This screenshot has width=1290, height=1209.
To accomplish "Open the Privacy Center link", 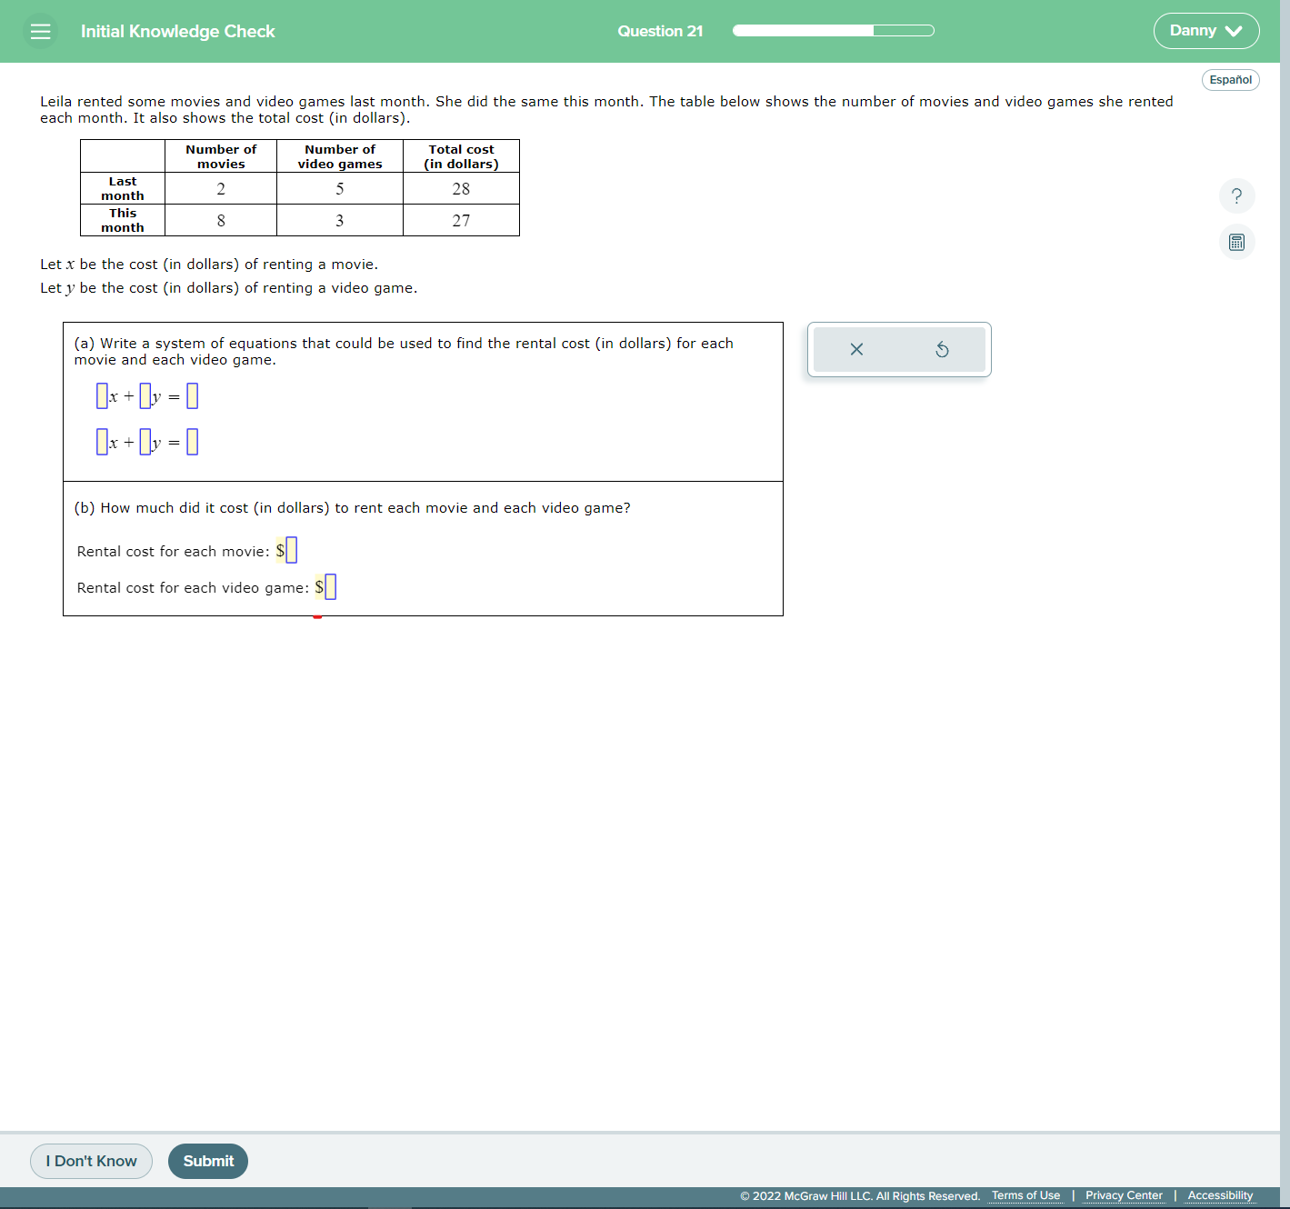I will pyautogui.click(x=1124, y=1195).
